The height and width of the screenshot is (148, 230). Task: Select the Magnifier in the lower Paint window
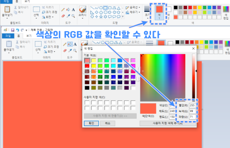(75, 51)
